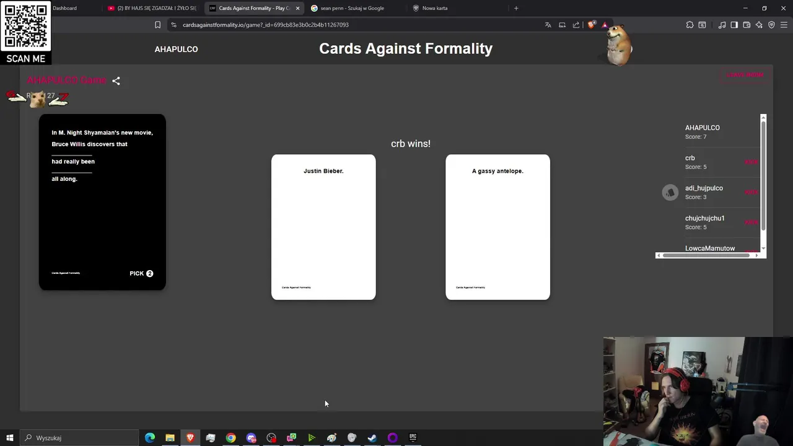The image size is (793, 446).
Task: Click the Cards Against Formality page title
Action: (x=406, y=49)
